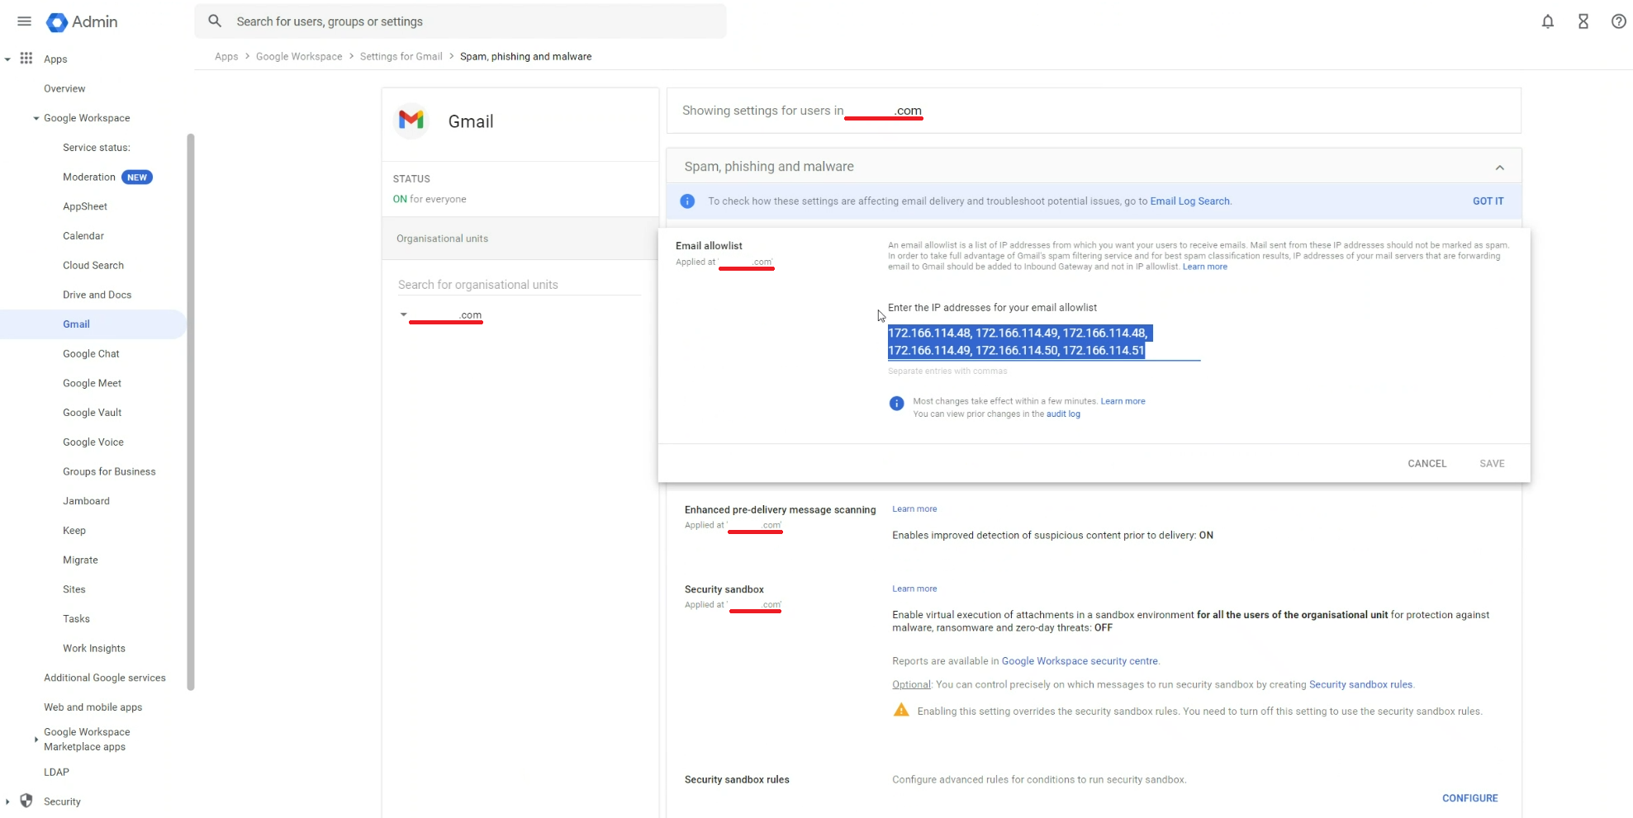
Task: Select Tasks in the sidebar
Action: [76, 619]
